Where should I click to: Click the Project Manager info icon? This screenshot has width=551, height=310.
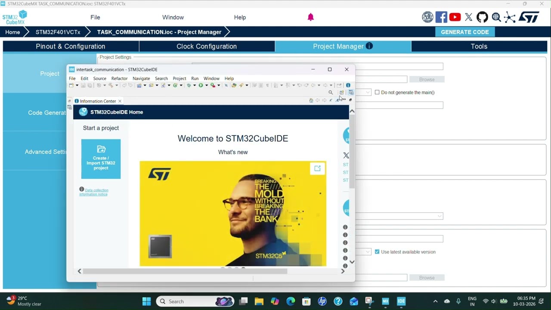tap(369, 46)
